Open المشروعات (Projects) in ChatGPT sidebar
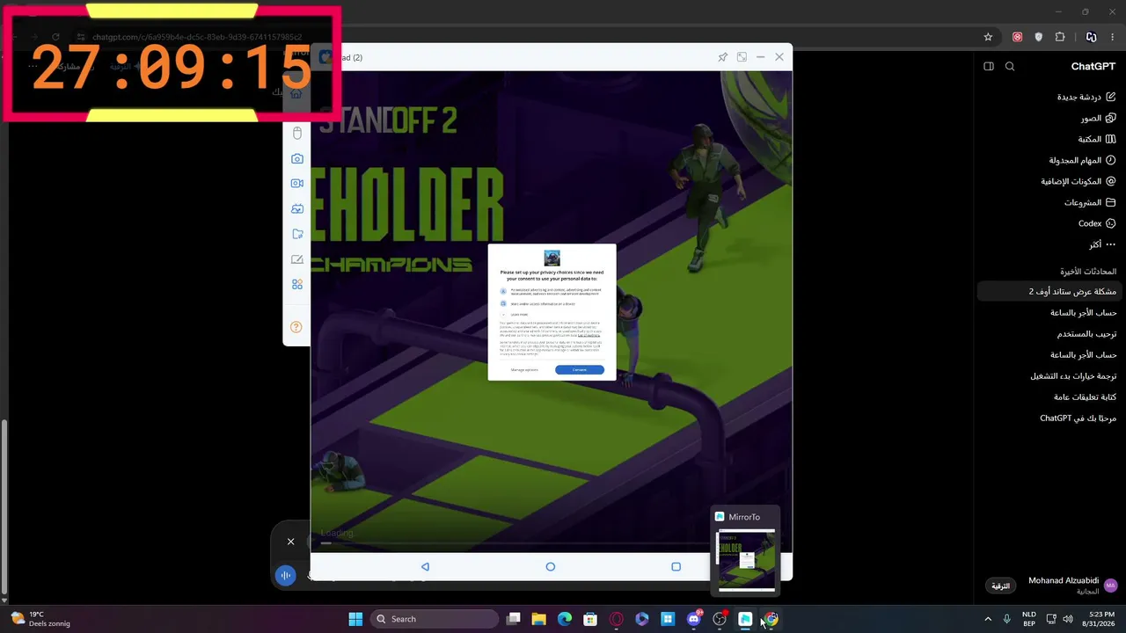 click(x=1090, y=202)
